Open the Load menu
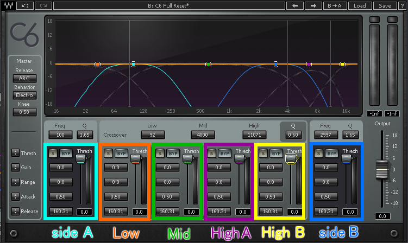The image size is (408, 243). (x=360, y=6)
